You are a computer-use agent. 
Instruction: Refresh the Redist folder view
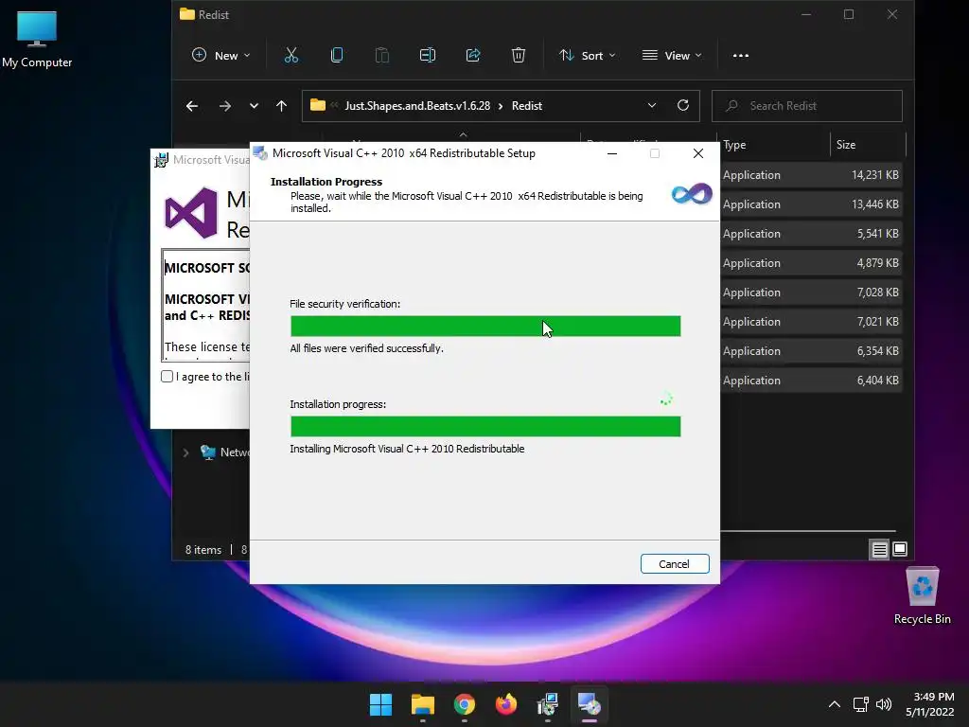pyautogui.click(x=683, y=106)
